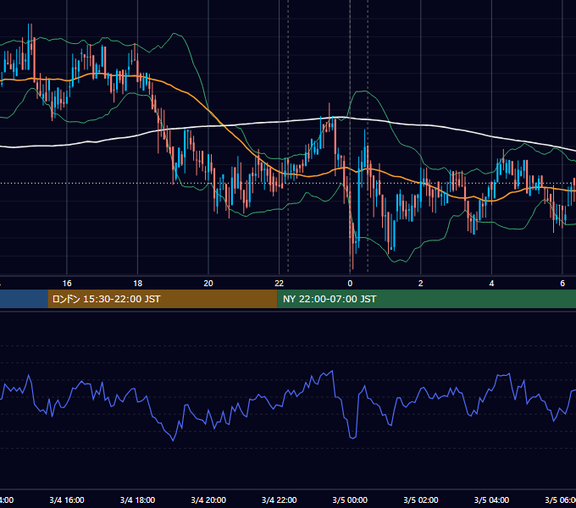Click the 3/5 04:00 oscillator time label
Screen dimensions: 576x508
(x=491, y=500)
